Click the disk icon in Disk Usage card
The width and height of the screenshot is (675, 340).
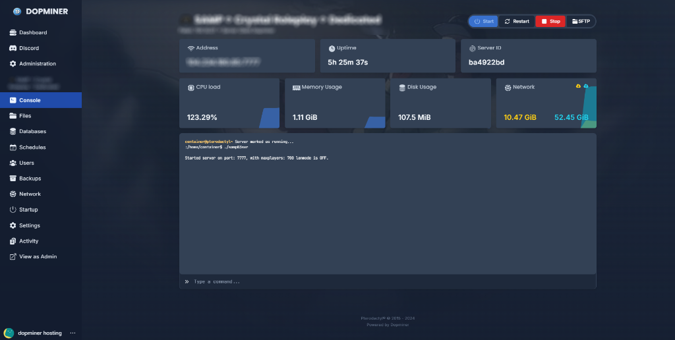[402, 88]
